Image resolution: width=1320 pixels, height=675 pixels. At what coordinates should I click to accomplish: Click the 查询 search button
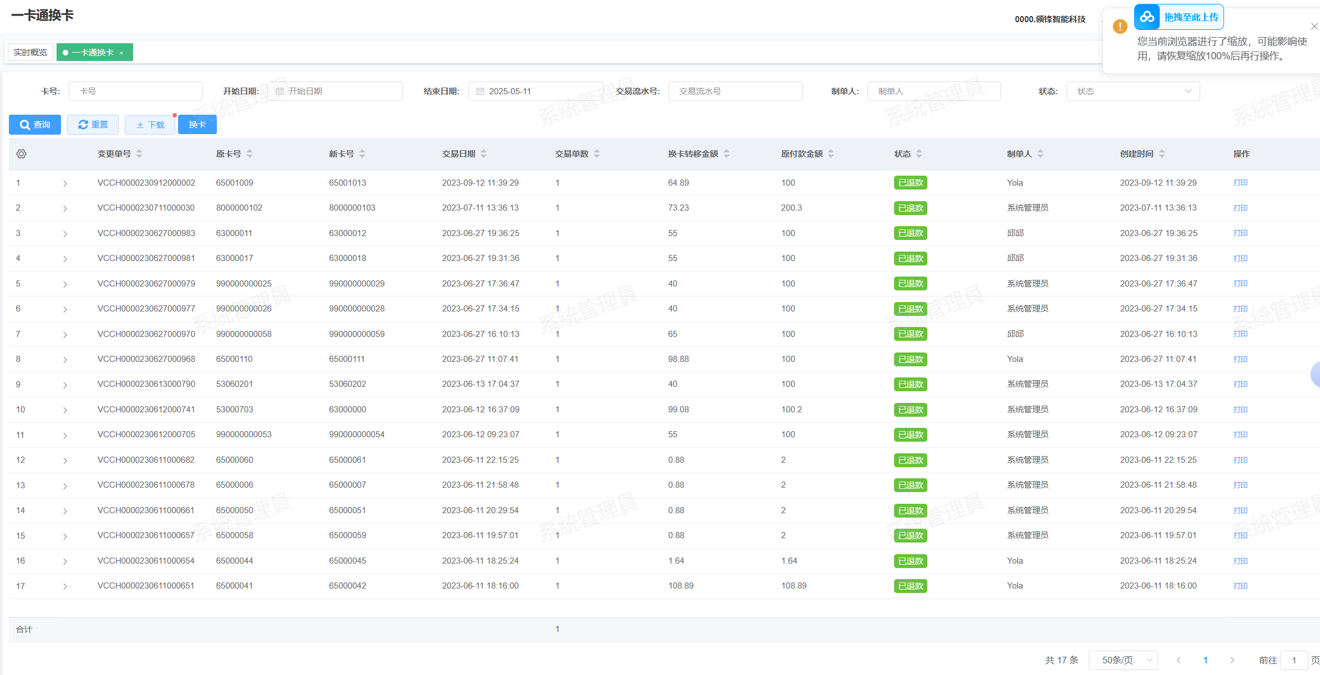[x=35, y=125]
